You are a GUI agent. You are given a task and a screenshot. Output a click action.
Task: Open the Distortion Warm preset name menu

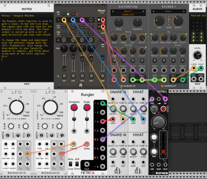point(128,11)
